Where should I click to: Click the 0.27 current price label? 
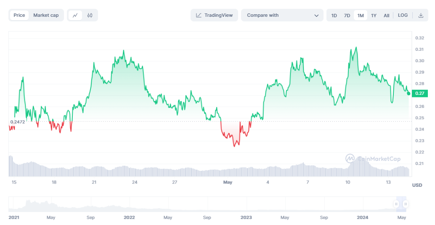(x=420, y=93)
